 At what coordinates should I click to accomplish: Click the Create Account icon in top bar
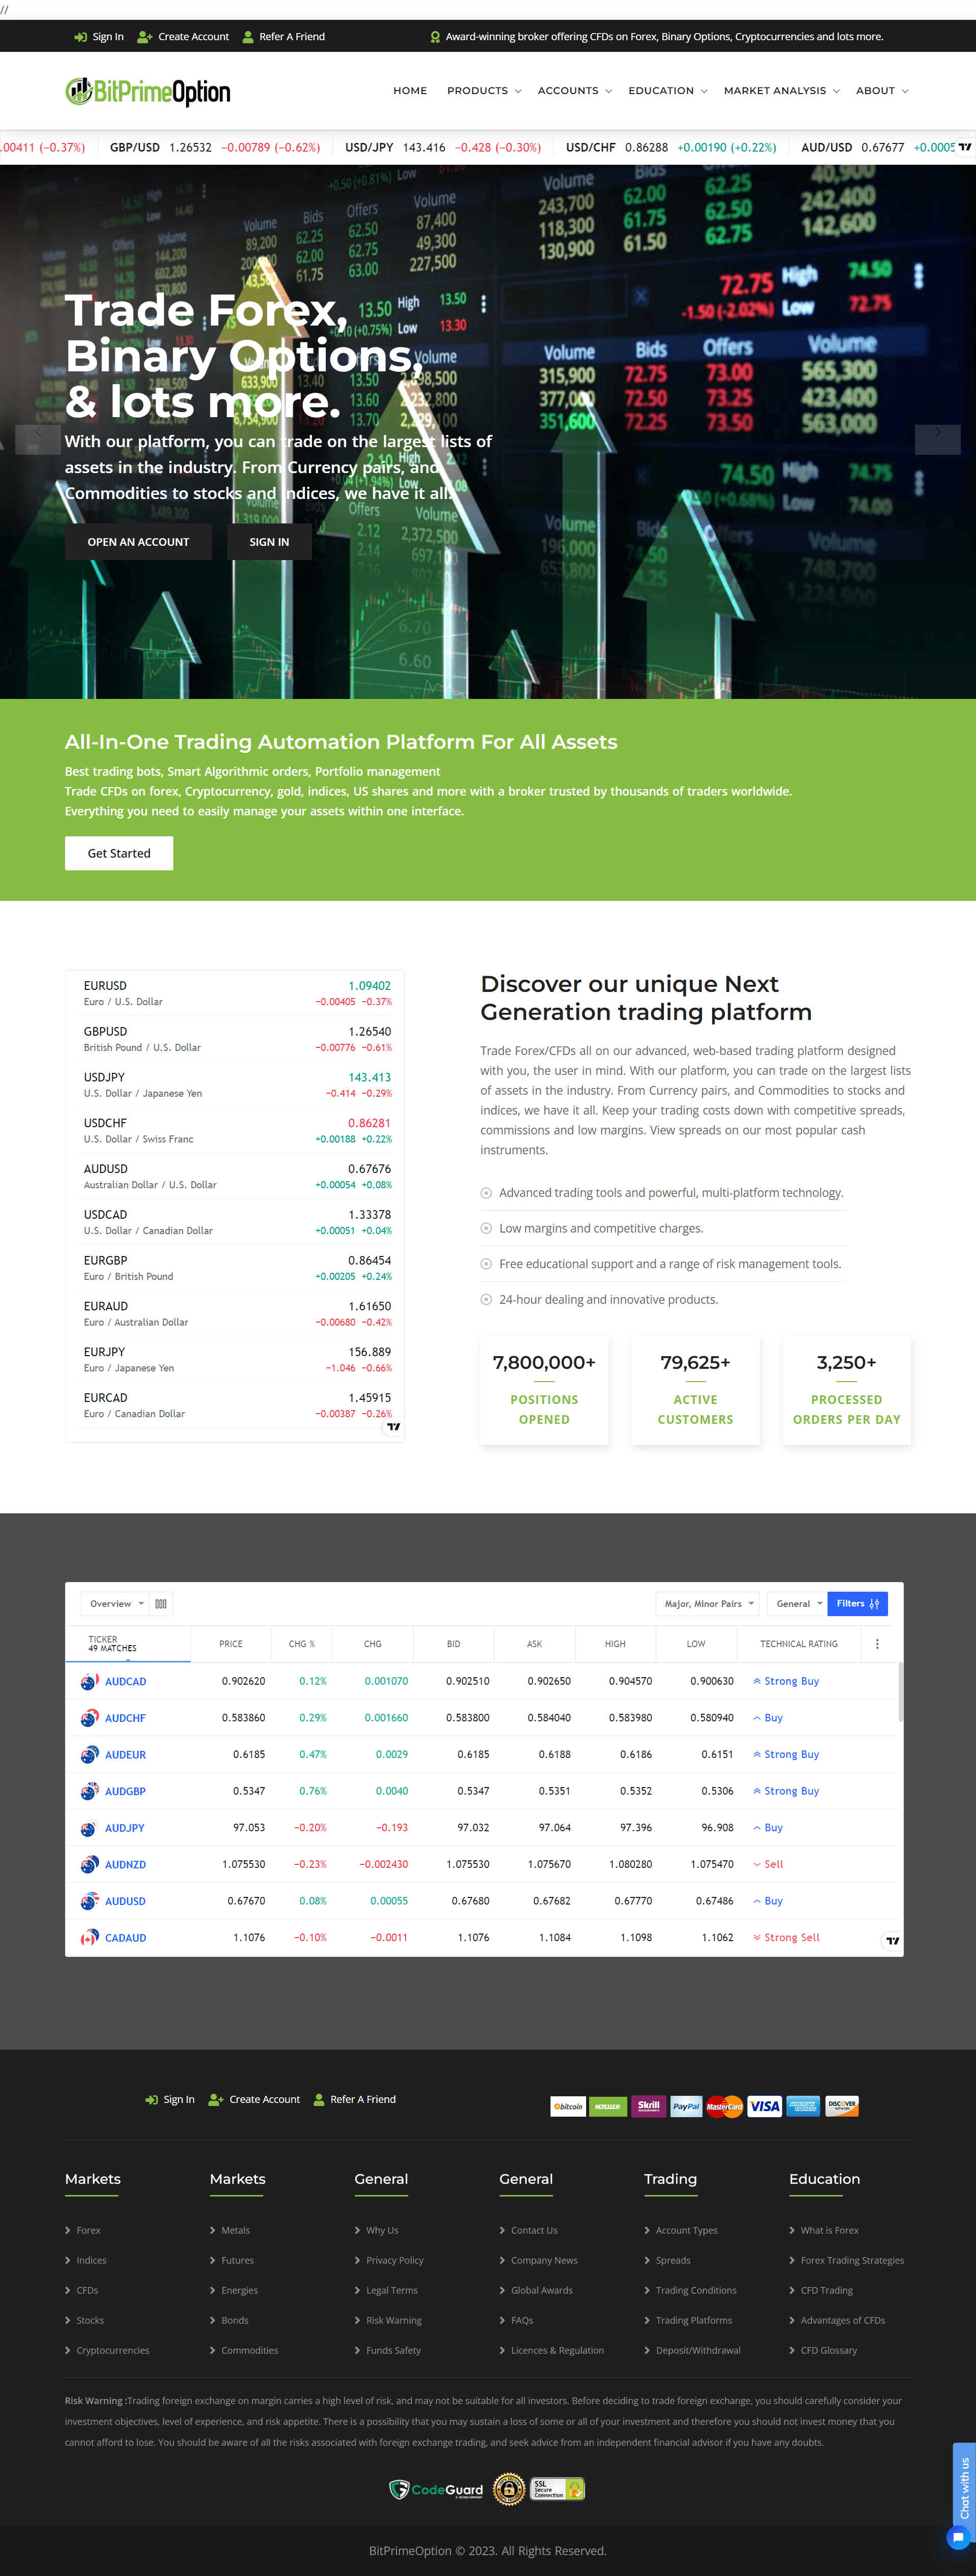coord(145,37)
